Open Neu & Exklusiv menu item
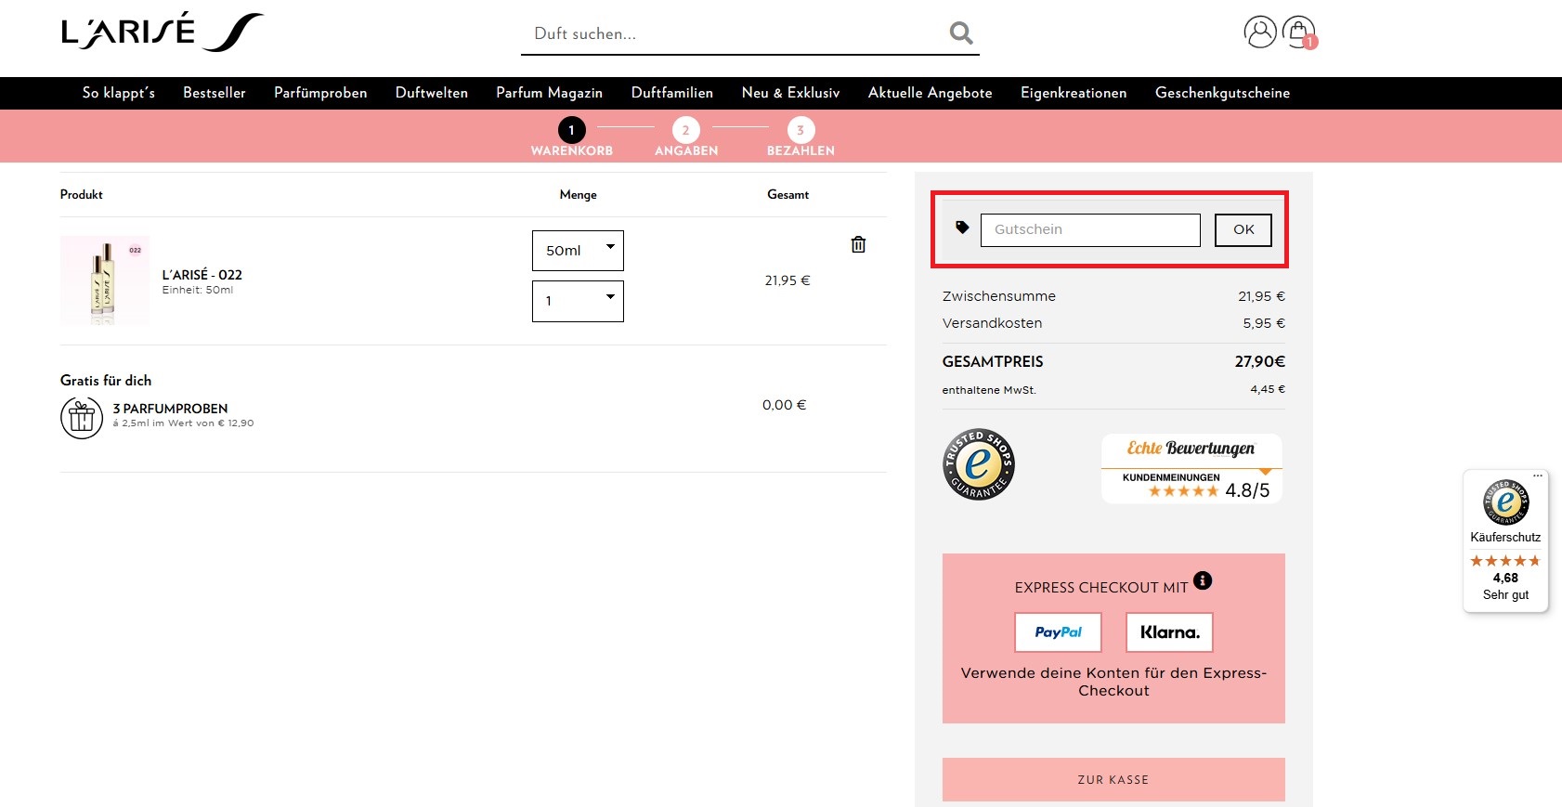Image resolution: width=1562 pixels, height=807 pixels. [791, 93]
